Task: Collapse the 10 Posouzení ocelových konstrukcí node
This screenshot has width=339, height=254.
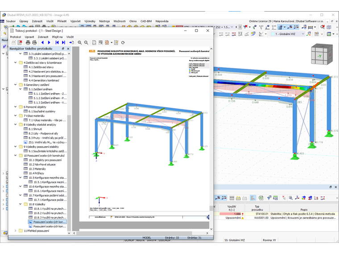Action: (x=15, y=155)
